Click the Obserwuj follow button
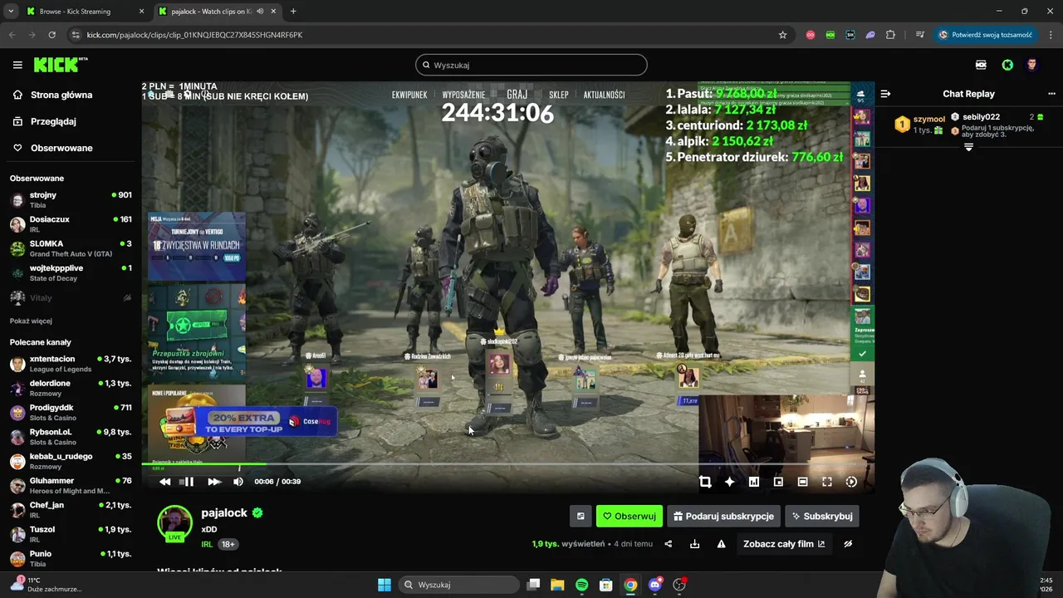Screen dimensions: 1063x598 (629, 516)
